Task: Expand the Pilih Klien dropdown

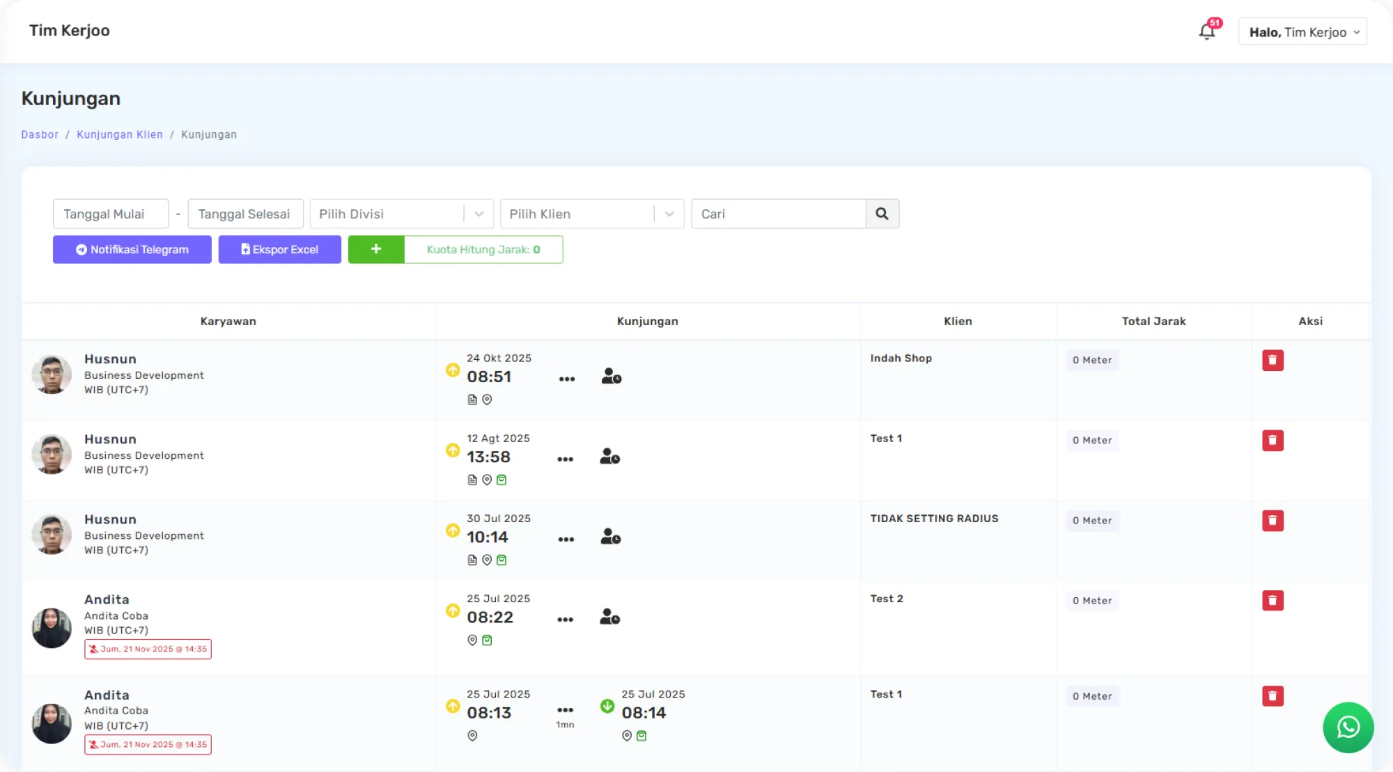Action: tap(669, 214)
